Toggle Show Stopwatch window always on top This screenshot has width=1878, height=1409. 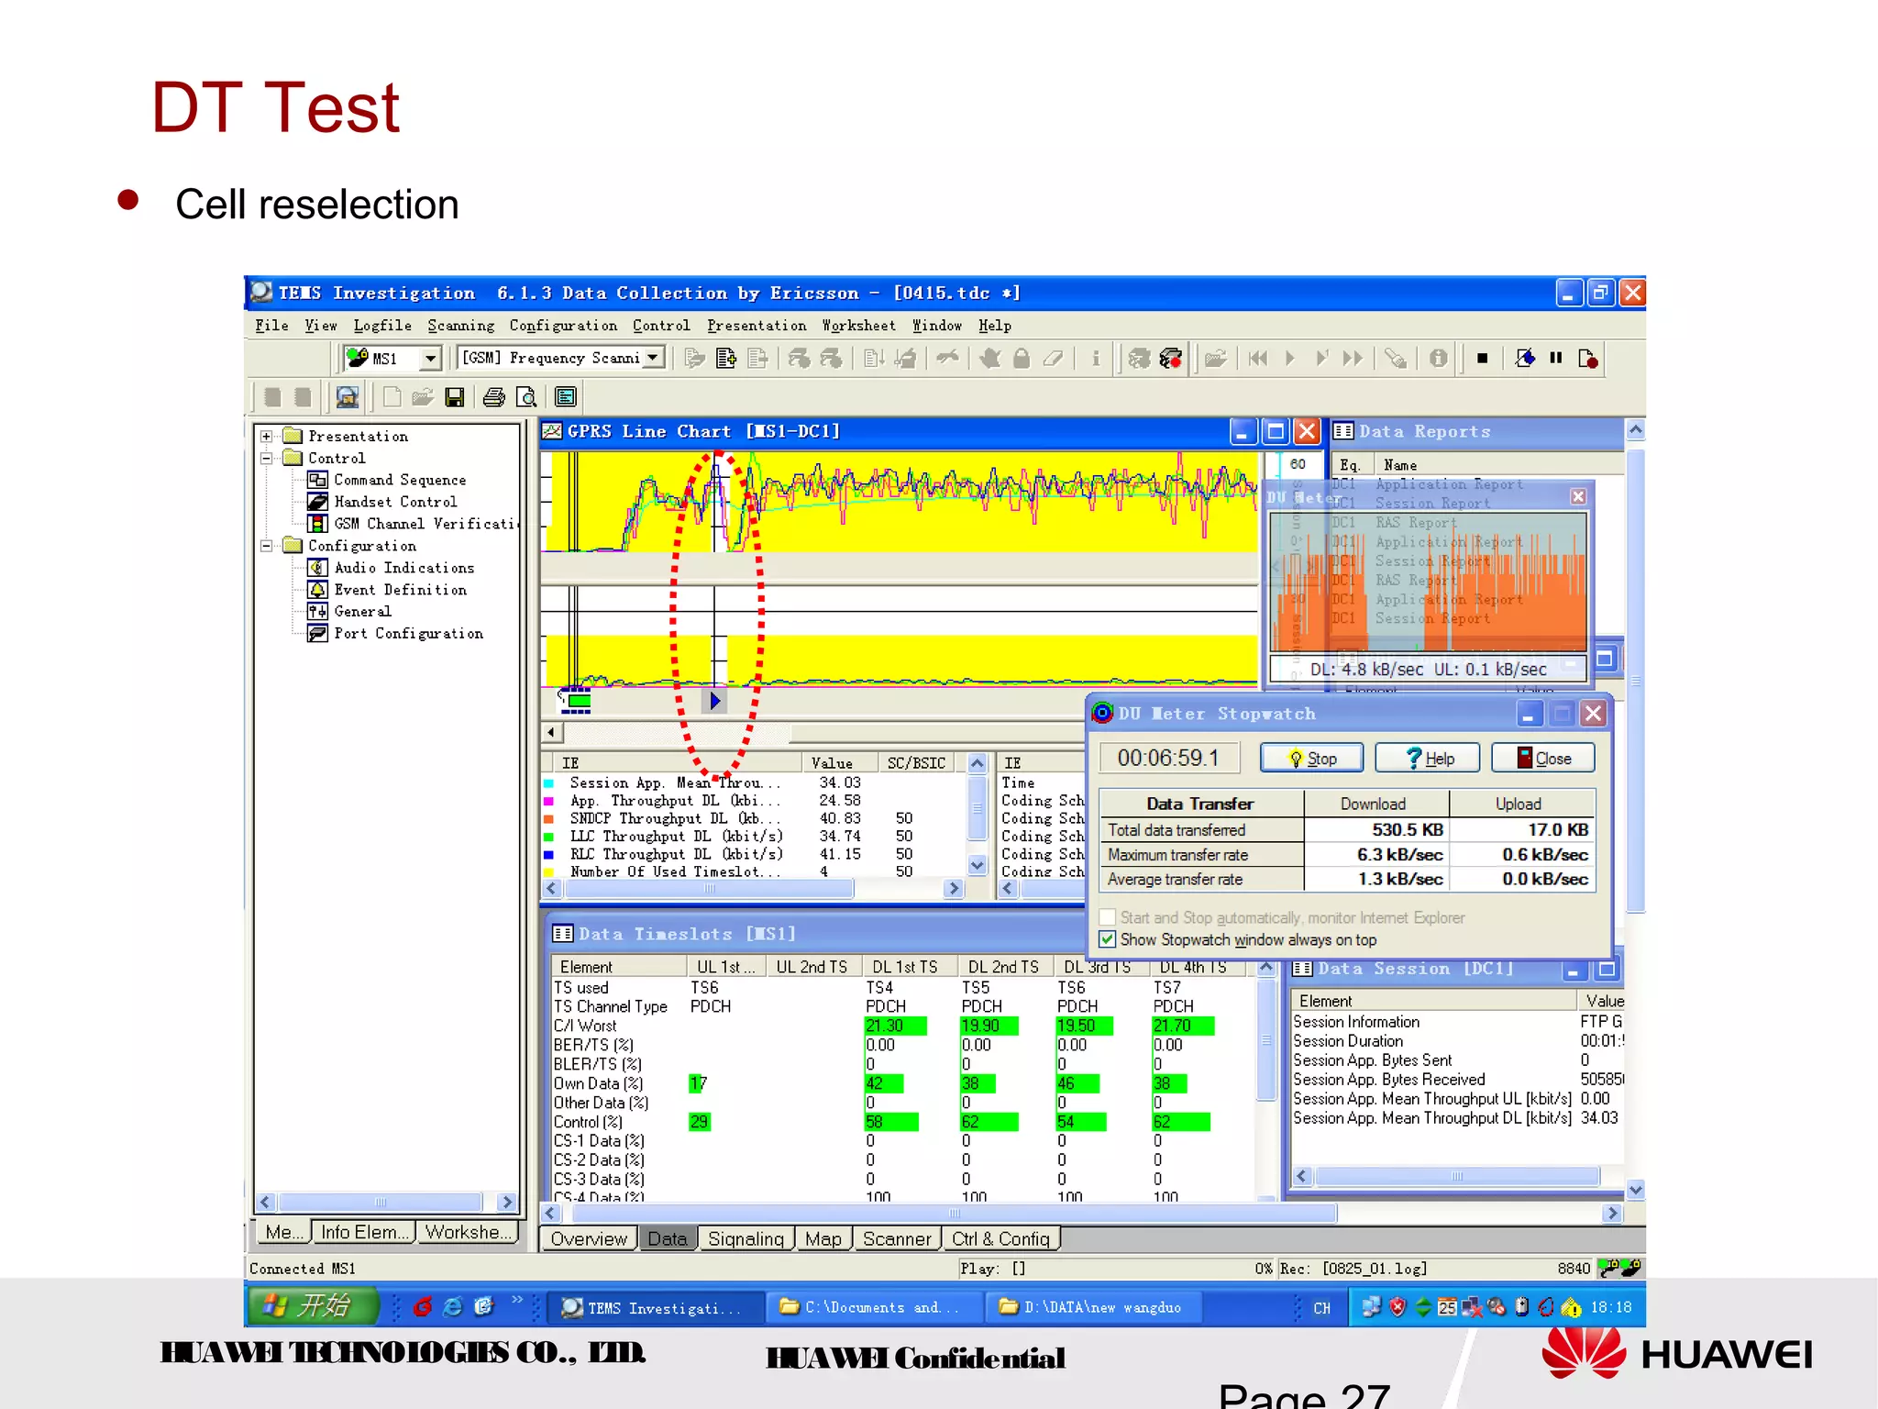click(x=1108, y=939)
